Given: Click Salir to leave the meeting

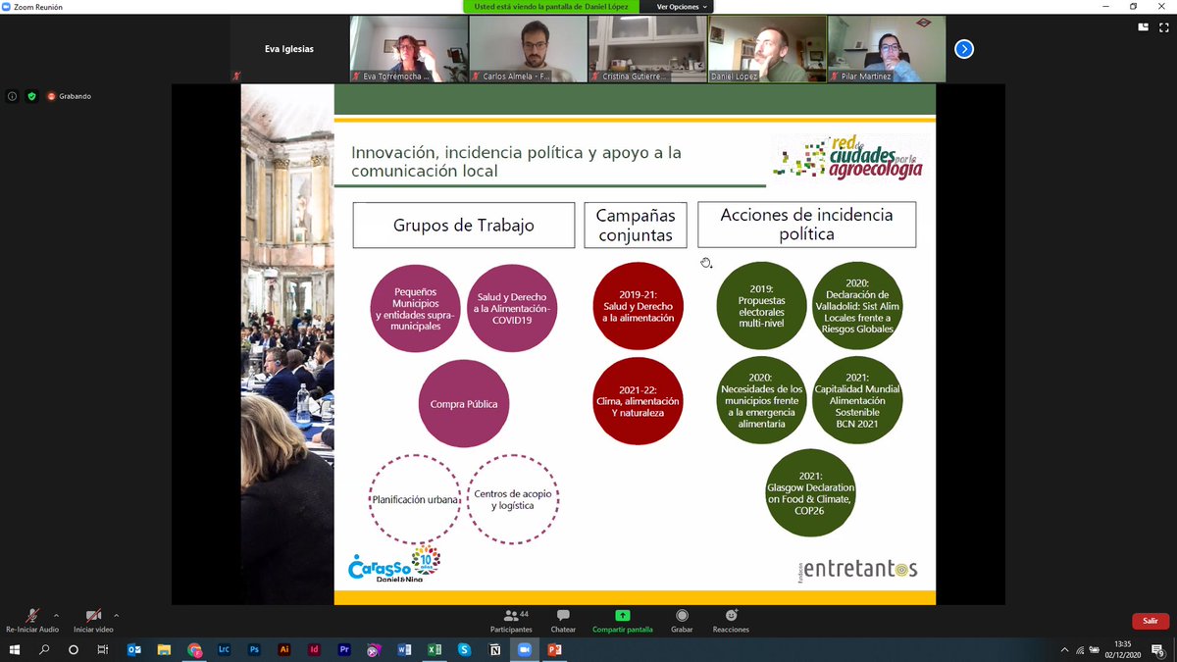Looking at the screenshot, I should click(x=1149, y=619).
